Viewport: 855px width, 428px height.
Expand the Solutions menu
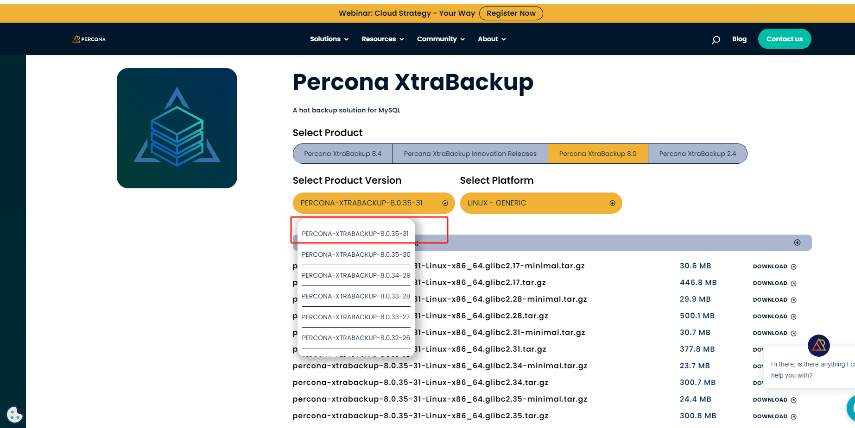pyautogui.click(x=329, y=39)
